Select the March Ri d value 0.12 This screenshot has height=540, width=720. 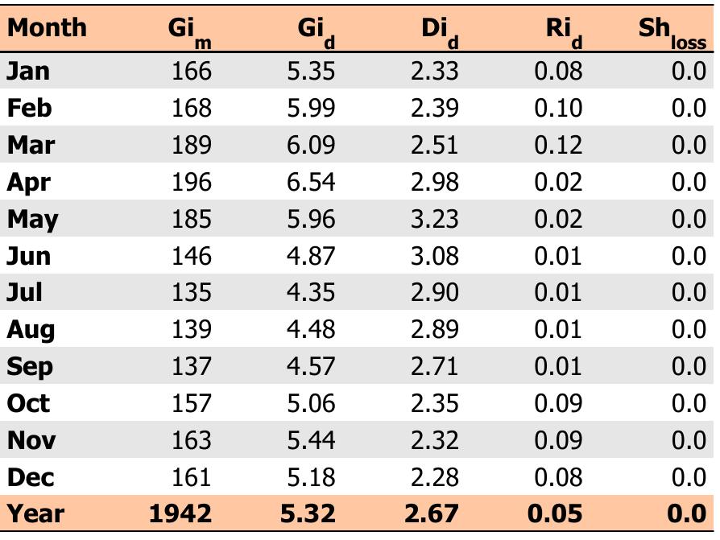pos(557,145)
